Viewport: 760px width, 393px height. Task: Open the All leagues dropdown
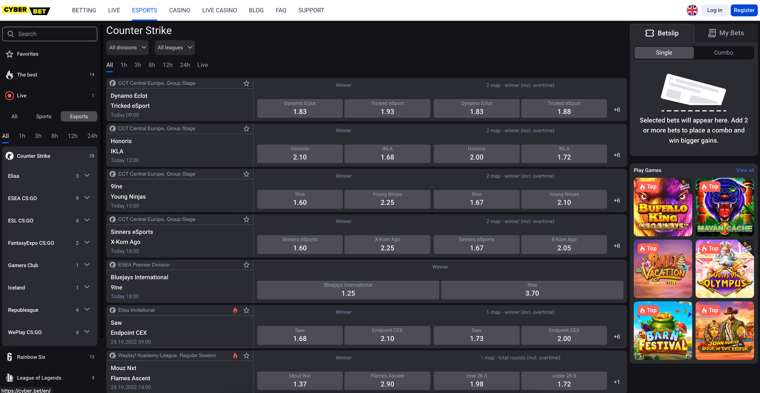tap(175, 48)
